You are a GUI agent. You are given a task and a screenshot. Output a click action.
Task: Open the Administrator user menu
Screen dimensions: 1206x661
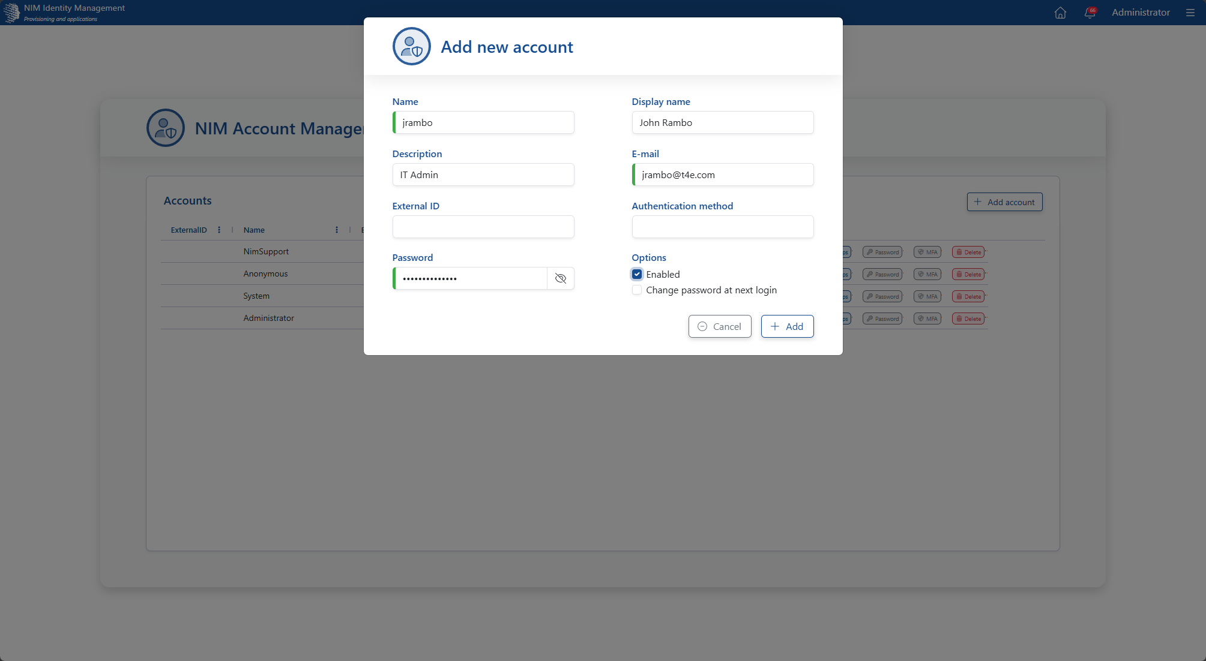point(1141,13)
